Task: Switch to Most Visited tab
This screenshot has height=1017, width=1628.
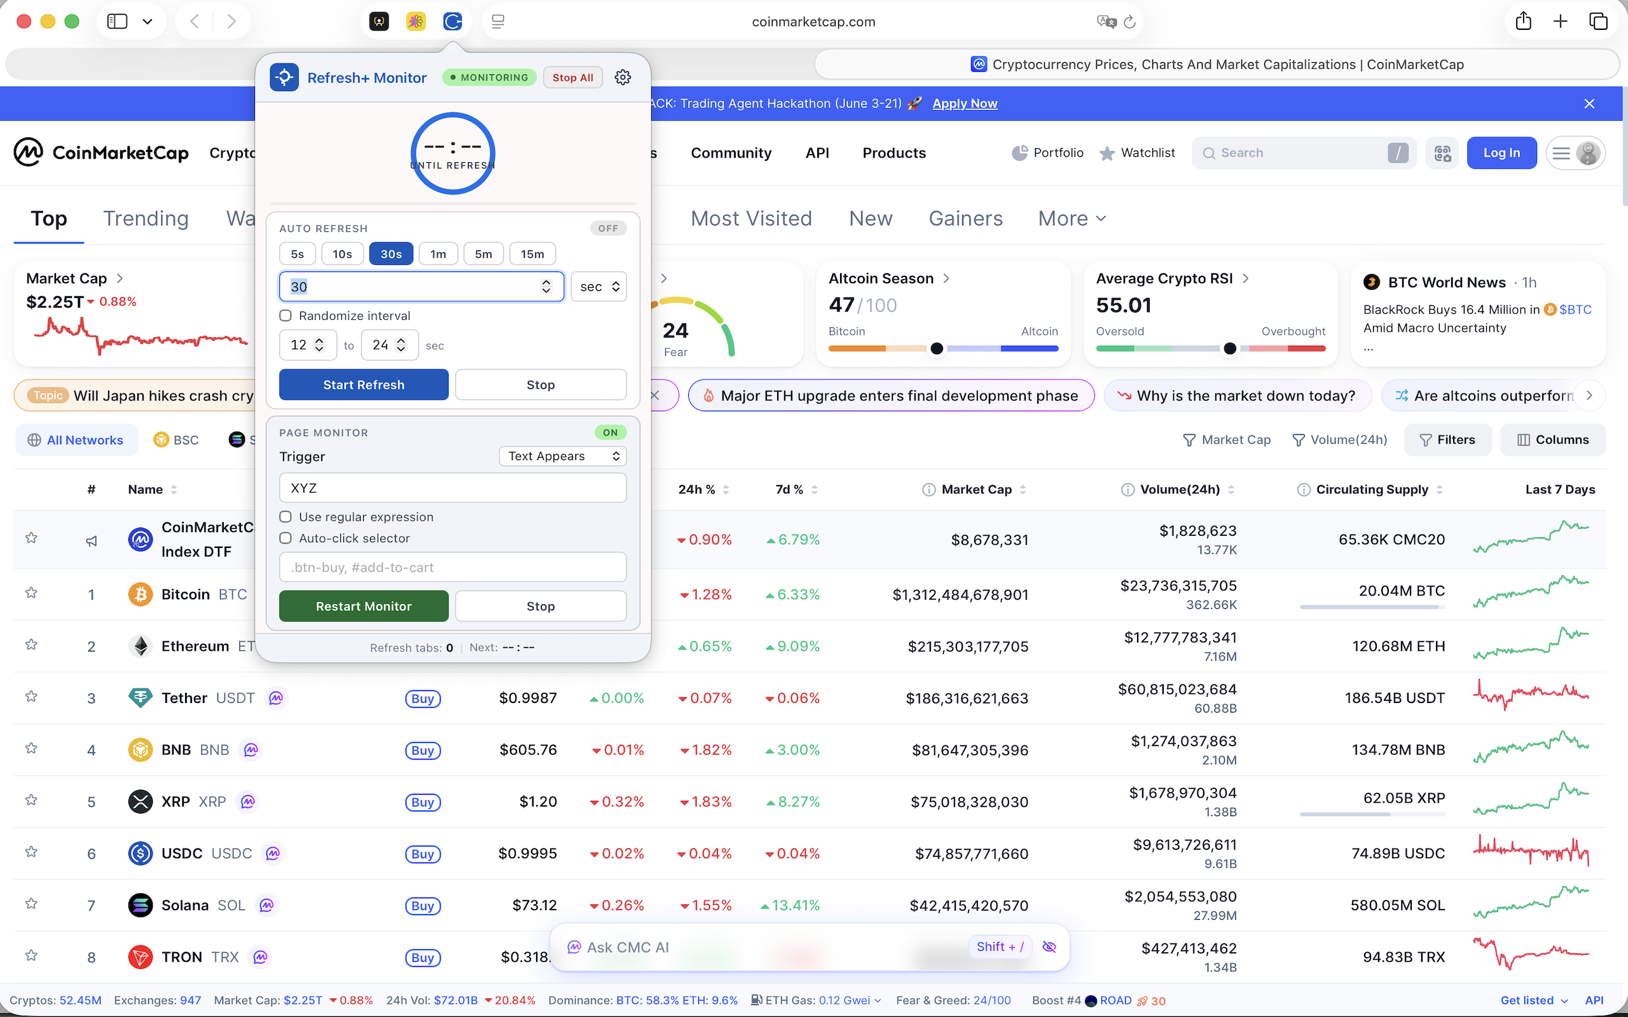Action: click(x=752, y=219)
